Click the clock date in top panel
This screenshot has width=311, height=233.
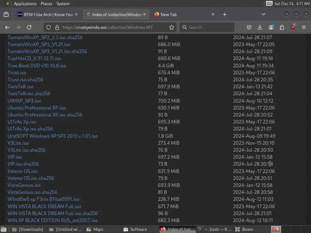(x=292, y=4)
